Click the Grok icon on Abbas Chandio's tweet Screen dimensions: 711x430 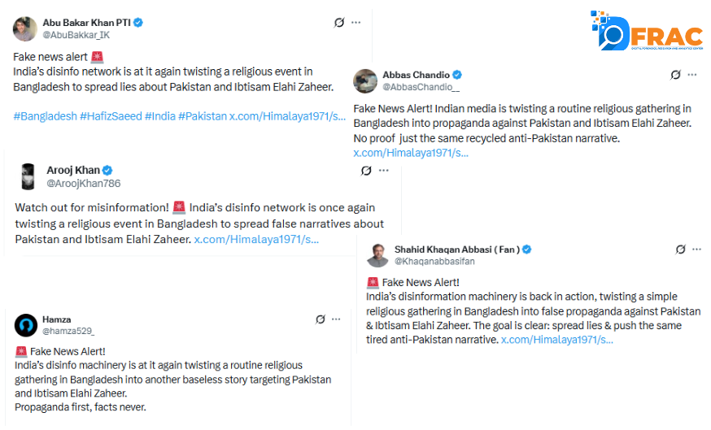pos(675,75)
